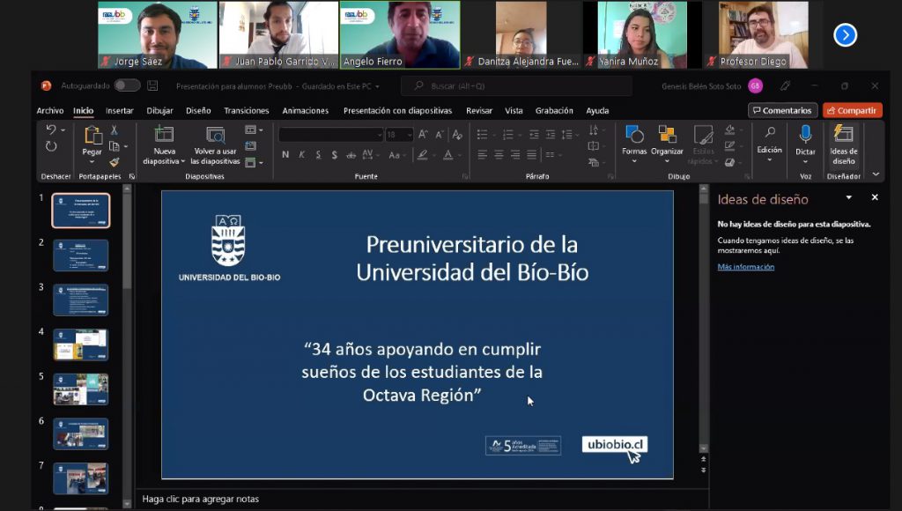The height and width of the screenshot is (511, 902).
Task: Start dictation with Dictar microphone
Action: (805, 144)
